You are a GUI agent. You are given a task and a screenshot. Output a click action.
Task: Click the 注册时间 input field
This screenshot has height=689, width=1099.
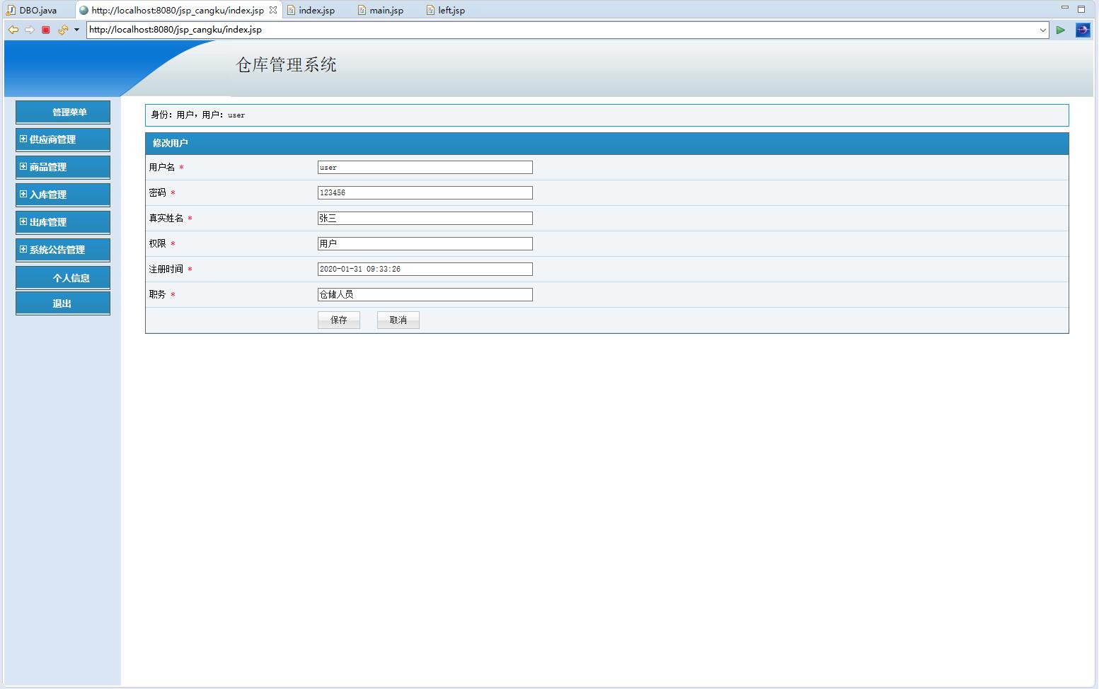[425, 270]
